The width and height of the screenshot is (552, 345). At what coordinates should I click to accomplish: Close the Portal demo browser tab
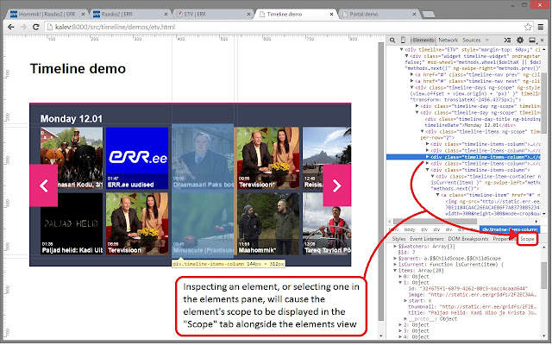click(x=414, y=14)
